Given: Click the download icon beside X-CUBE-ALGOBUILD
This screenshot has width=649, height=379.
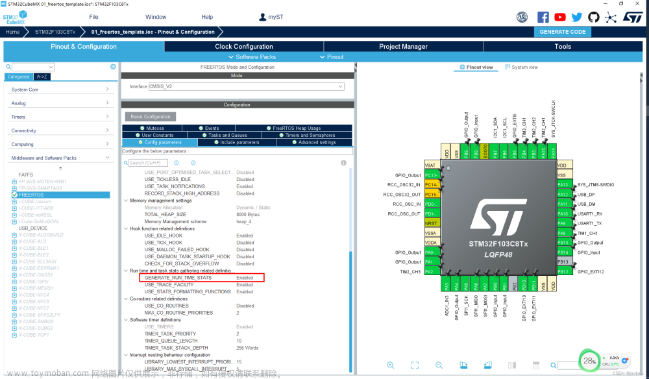Looking at the screenshot, I should pyautogui.click(x=14, y=235).
